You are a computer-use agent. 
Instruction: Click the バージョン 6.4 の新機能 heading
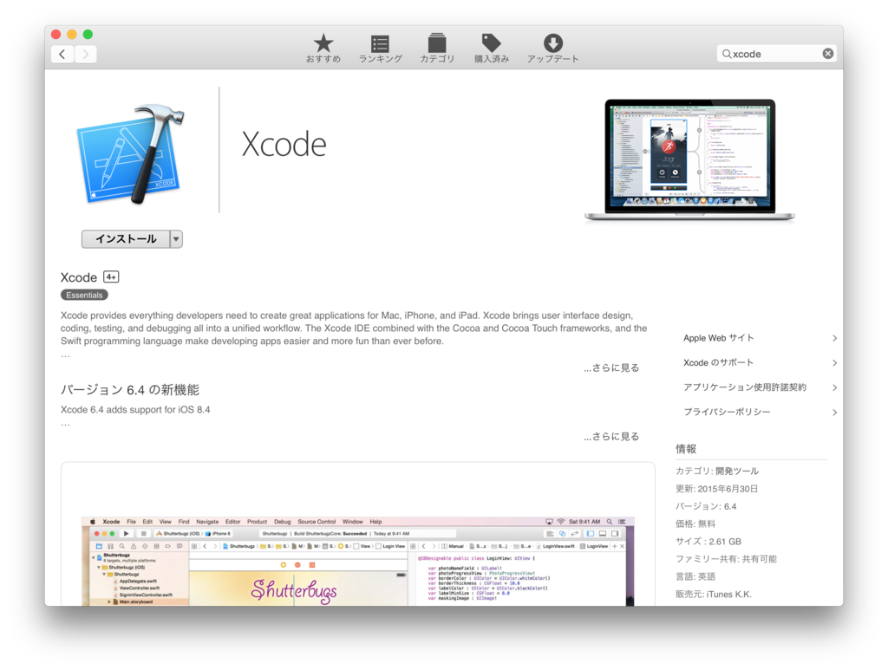click(130, 390)
